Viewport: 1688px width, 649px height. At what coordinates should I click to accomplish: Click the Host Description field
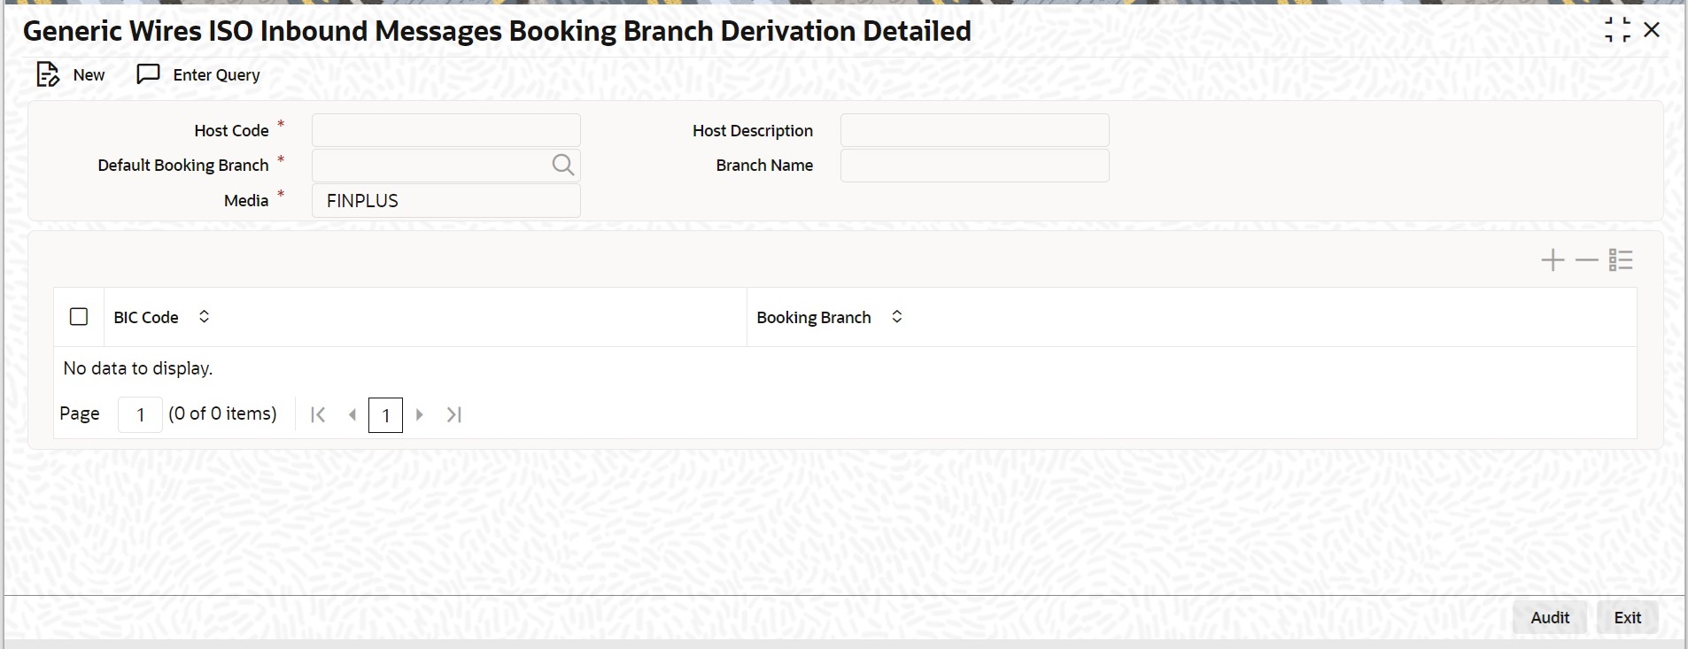974,130
